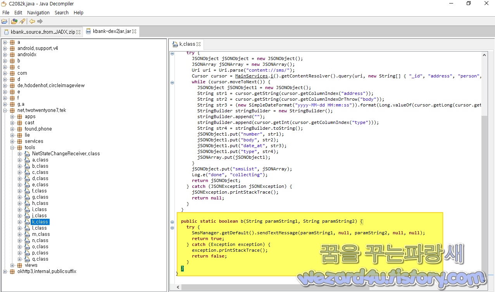Select q.class in the tree

[x=40, y=259]
